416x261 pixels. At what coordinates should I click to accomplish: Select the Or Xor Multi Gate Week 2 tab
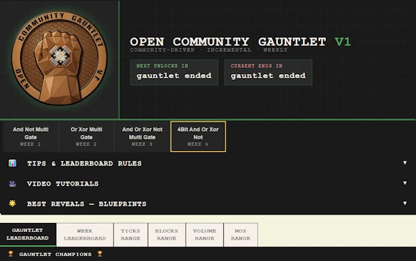86,136
